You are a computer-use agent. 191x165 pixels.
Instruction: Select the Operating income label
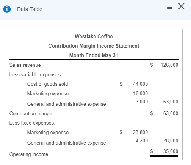click(29, 154)
